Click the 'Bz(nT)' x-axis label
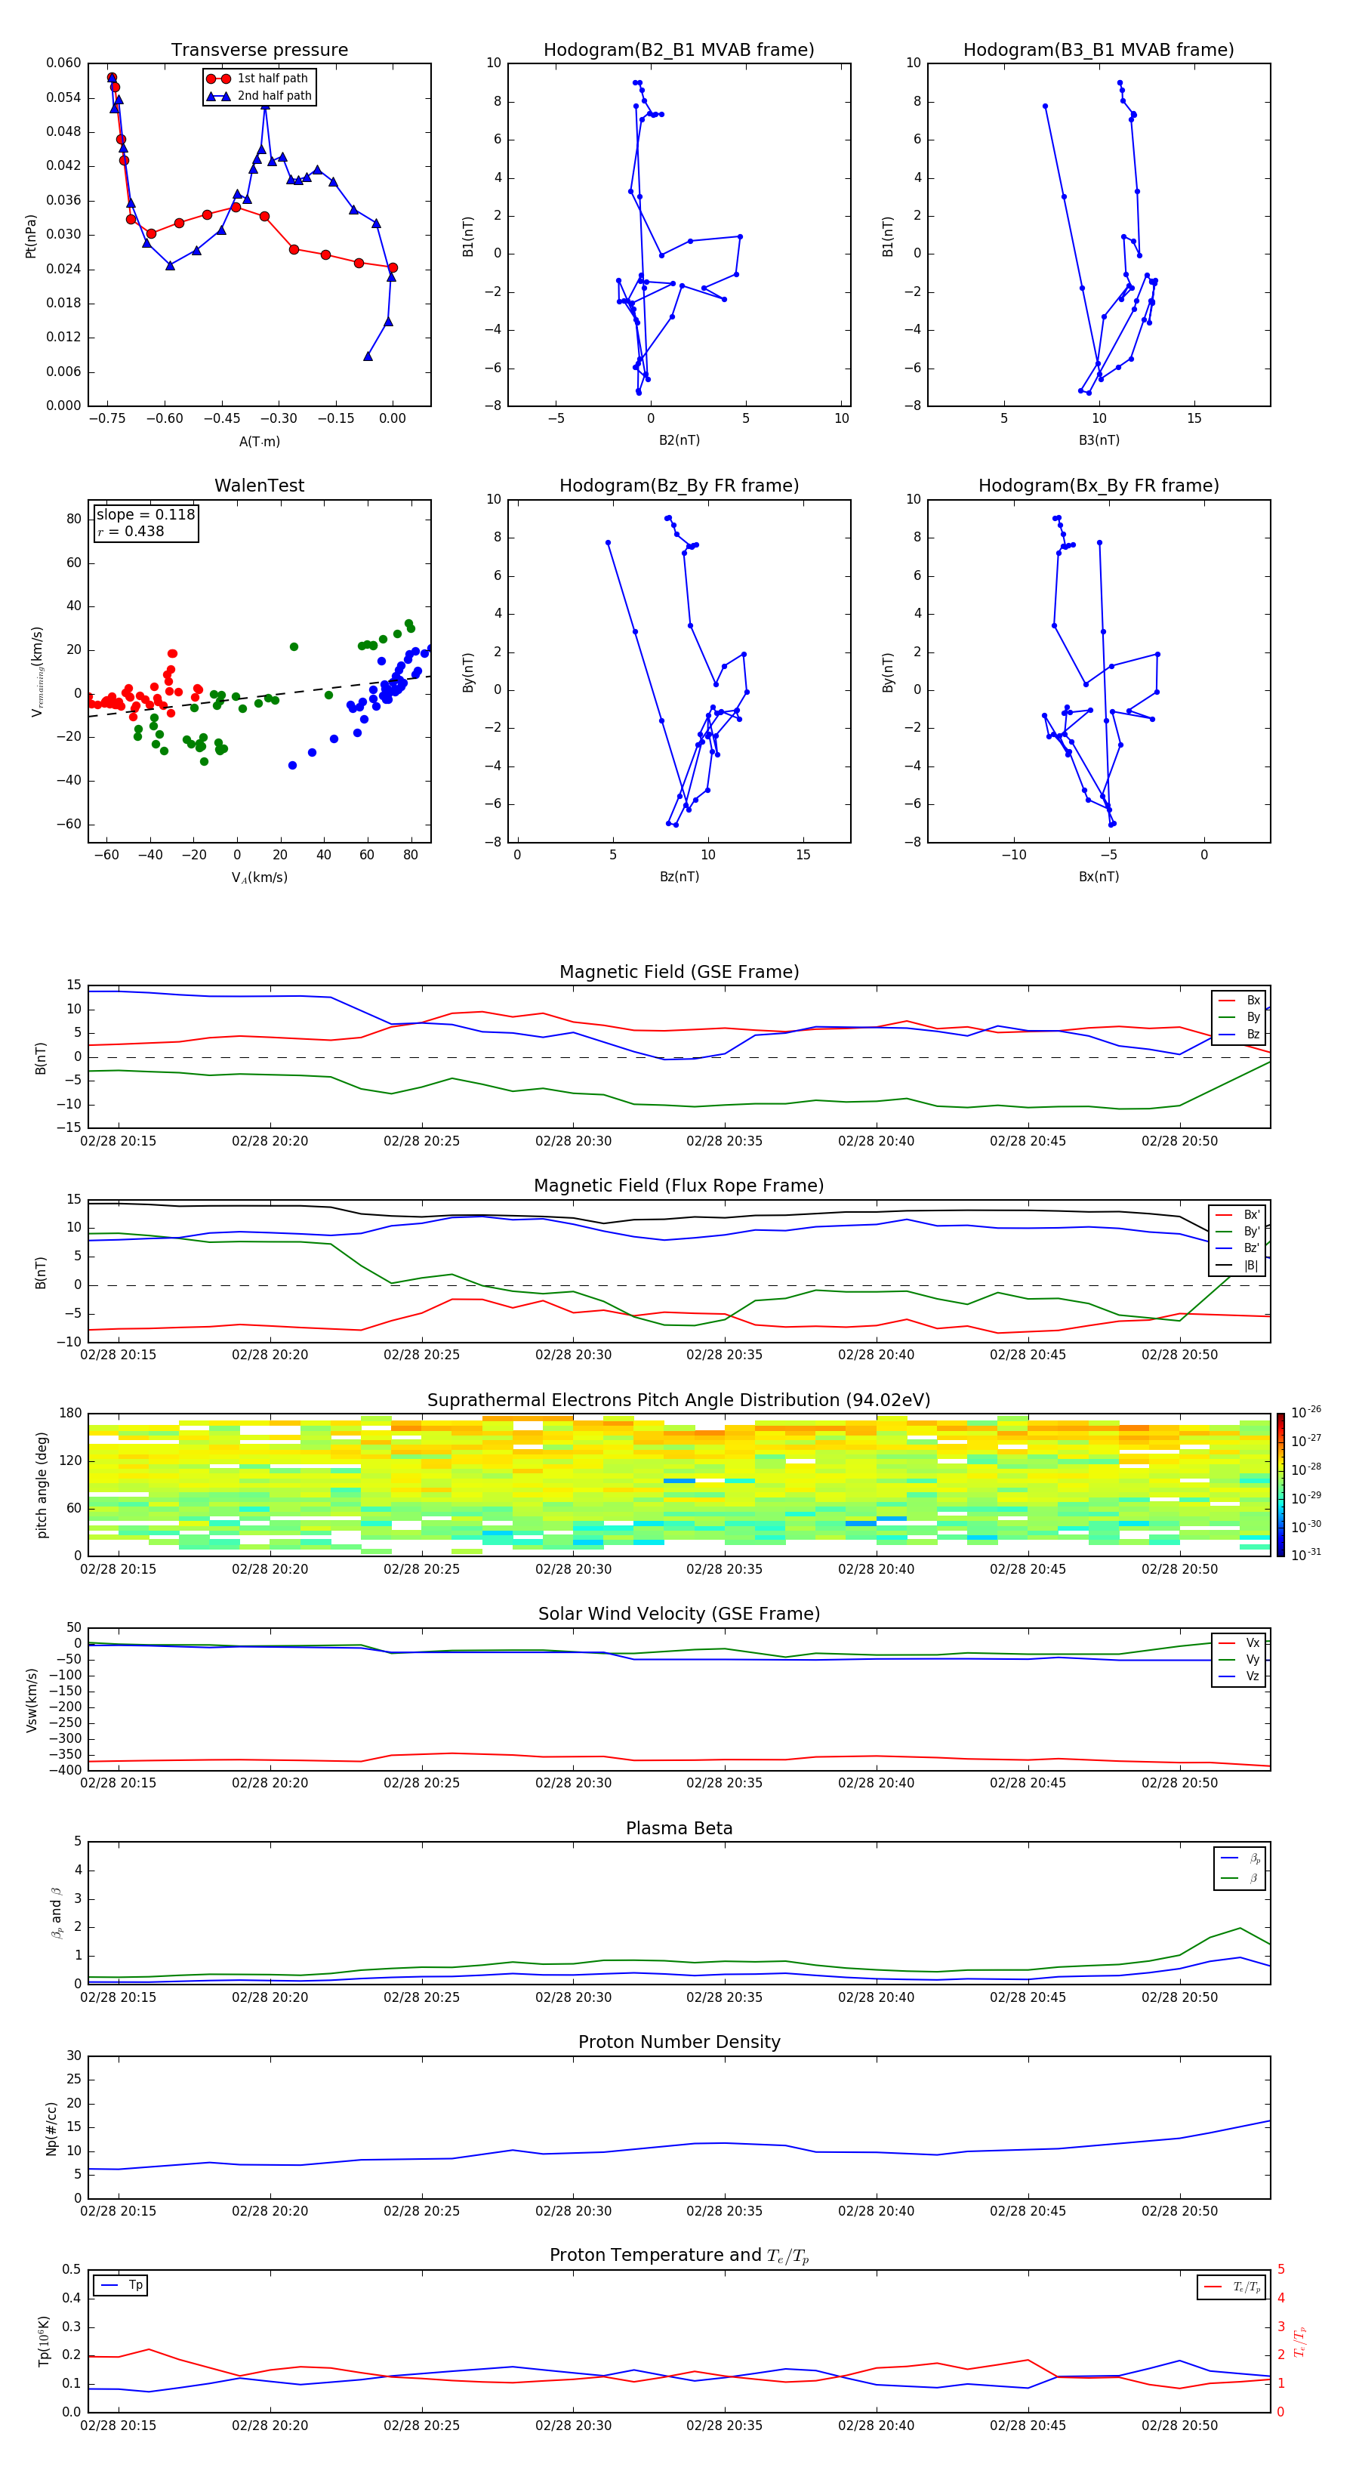 coord(679,877)
